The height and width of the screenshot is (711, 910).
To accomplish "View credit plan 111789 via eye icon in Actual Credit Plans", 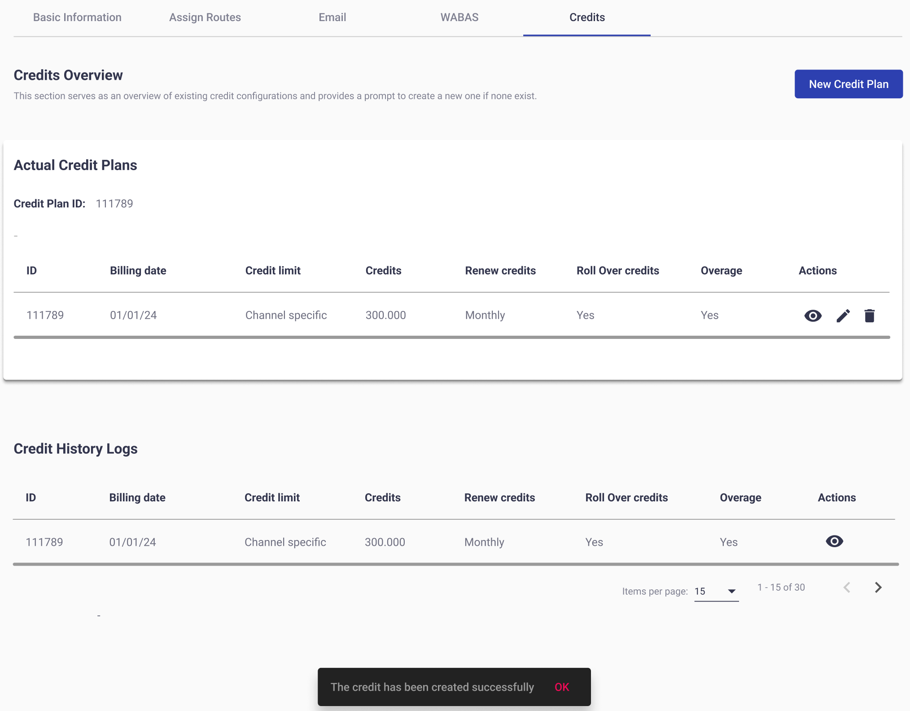I will pyautogui.click(x=813, y=316).
